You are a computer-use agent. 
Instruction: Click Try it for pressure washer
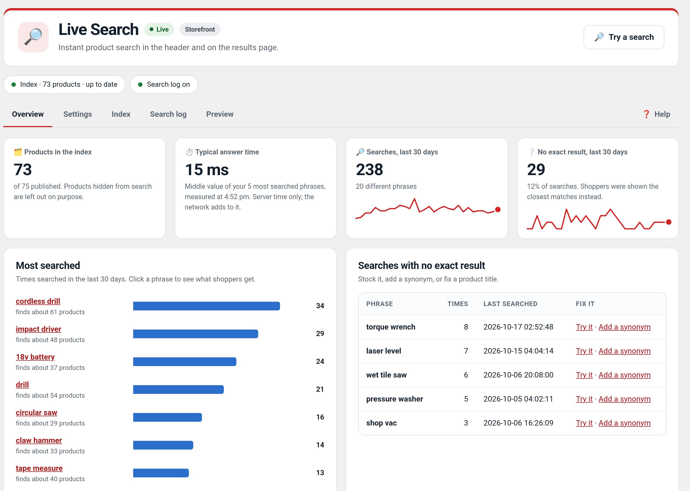tap(584, 399)
